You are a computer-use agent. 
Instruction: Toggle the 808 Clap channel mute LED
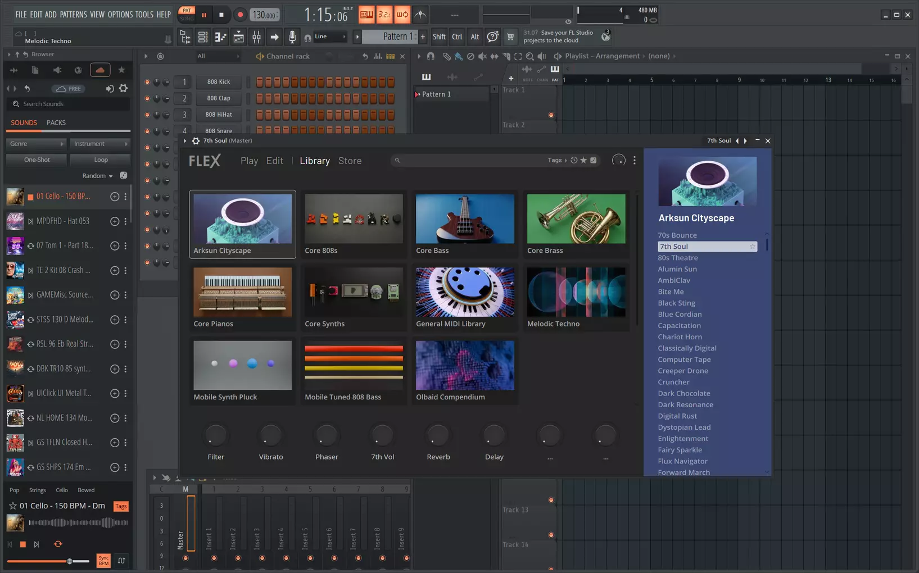147,98
